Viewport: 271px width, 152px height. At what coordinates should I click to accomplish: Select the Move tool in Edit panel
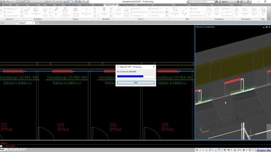[x=194, y=8]
